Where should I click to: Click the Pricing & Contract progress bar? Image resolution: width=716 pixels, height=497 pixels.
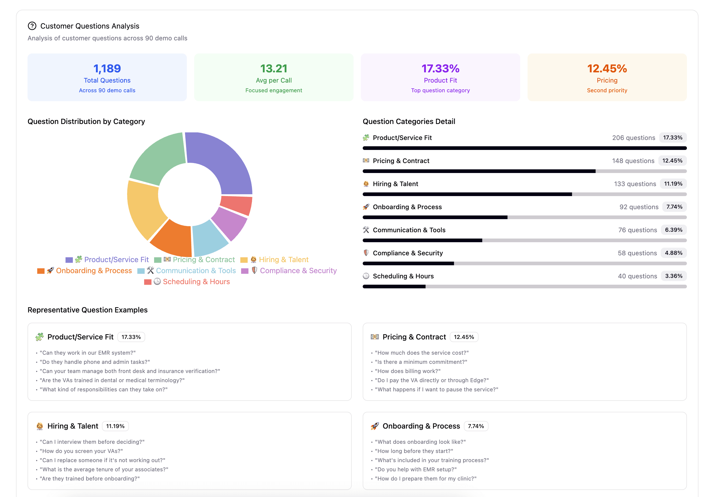tap(524, 171)
